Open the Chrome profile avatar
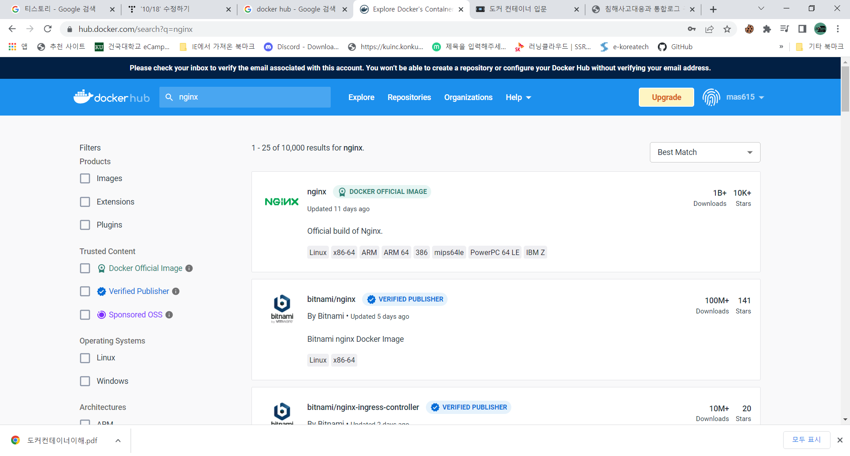This screenshot has width=850, height=456. 820,29
